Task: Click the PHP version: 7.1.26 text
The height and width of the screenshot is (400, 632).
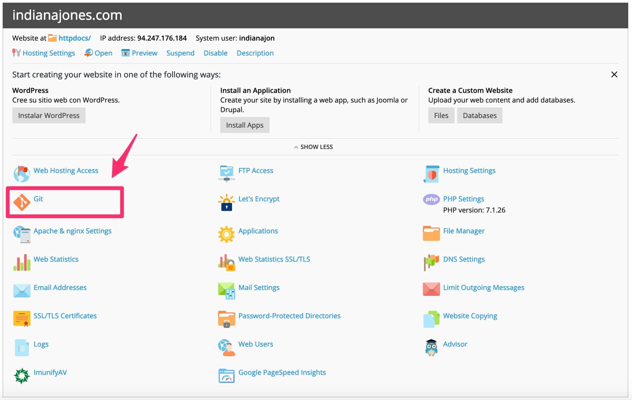Action: (x=474, y=210)
